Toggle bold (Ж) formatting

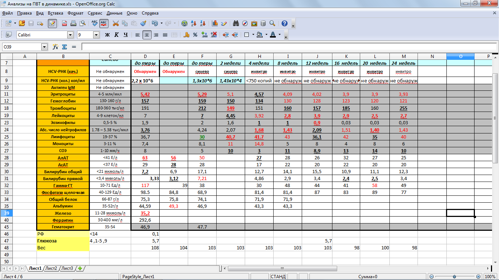pyautogui.click(x=107, y=35)
